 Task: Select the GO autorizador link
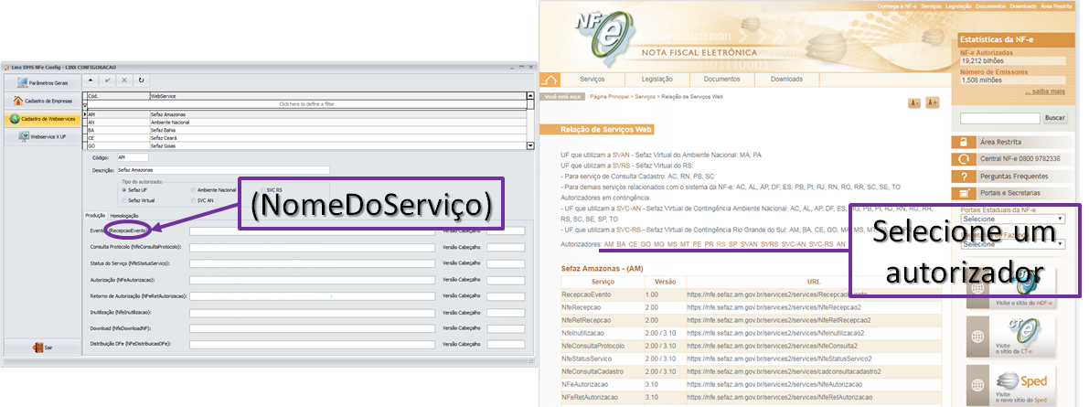pos(646,244)
